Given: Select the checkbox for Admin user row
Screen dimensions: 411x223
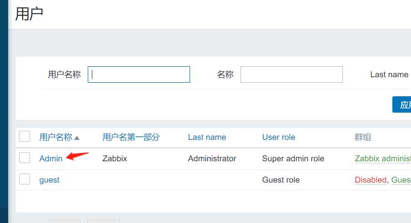Looking at the screenshot, I should [25, 158].
